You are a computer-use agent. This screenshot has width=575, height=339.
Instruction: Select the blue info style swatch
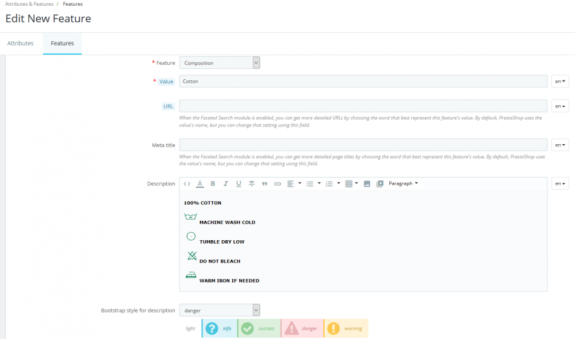point(219,329)
